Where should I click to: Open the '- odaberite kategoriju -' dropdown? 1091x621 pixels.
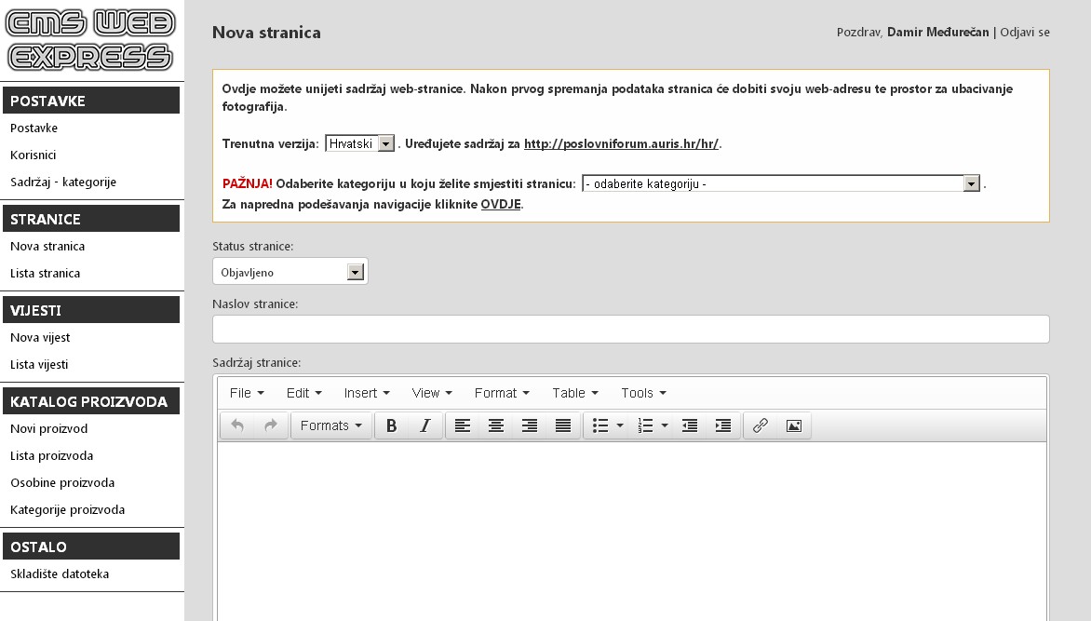coord(780,182)
